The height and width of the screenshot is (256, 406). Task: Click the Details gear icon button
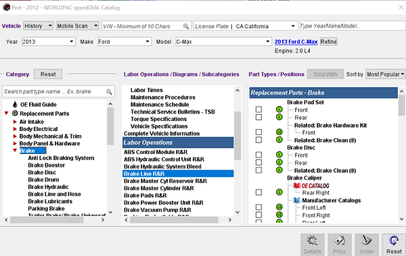312,245
